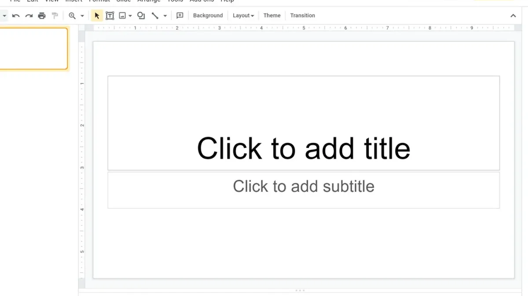
Task: Click the Redo arrow icon
Action: [29, 16]
